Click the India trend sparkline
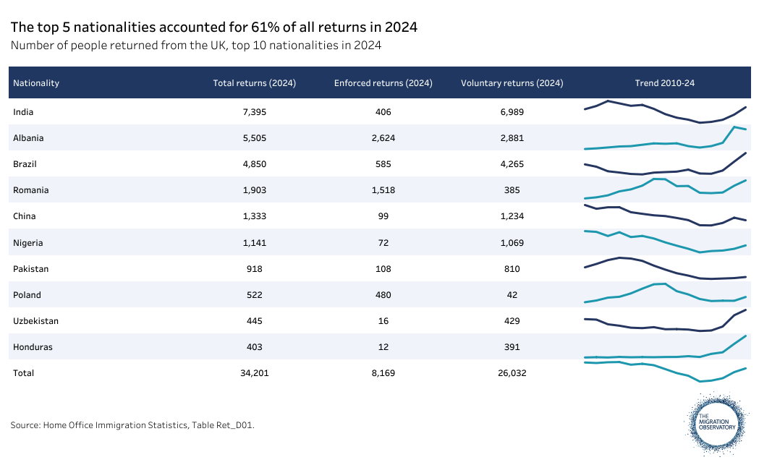Screen dimensions: 759x465 click(664, 112)
